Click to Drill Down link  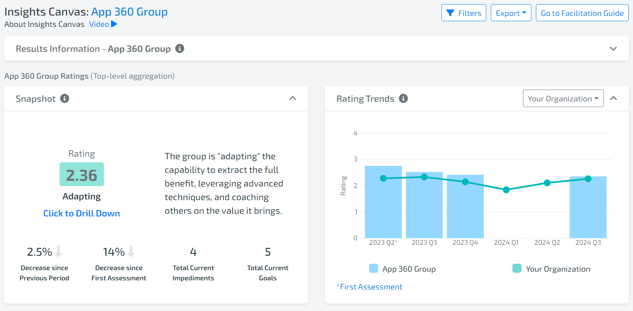point(82,213)
